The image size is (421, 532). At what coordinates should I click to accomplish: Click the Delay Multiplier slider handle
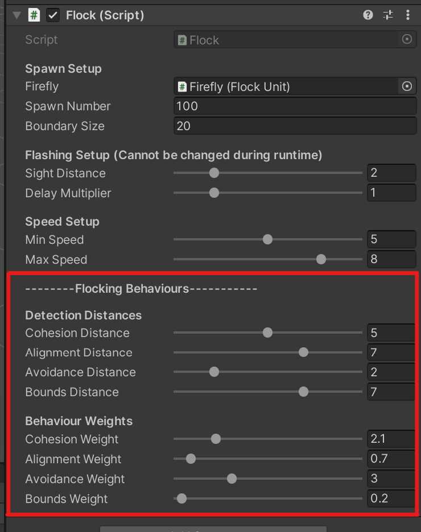214,193
